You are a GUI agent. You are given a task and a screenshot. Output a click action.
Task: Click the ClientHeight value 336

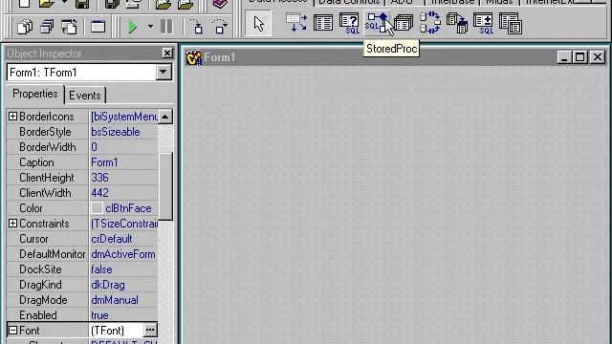99,178
